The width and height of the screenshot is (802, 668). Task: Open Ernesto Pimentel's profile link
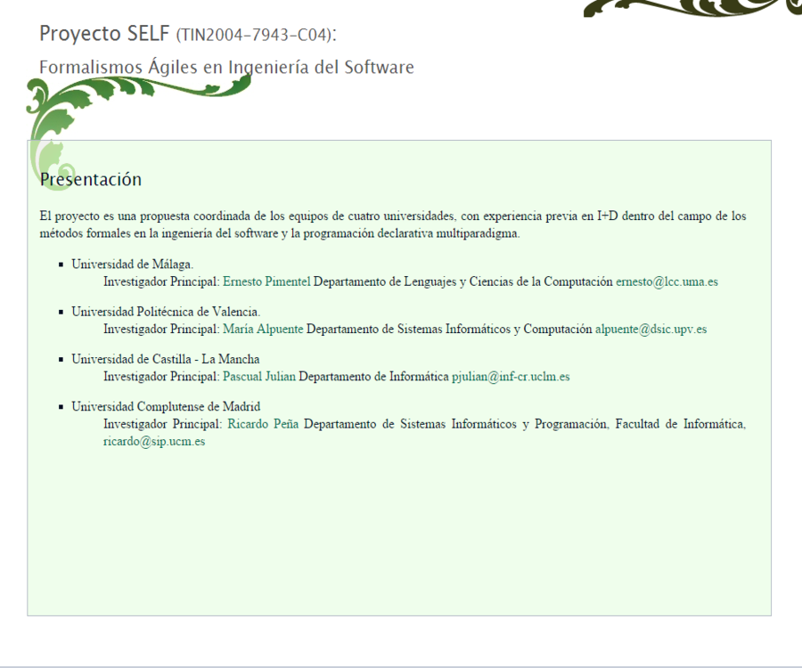click(x=266, y=281)
